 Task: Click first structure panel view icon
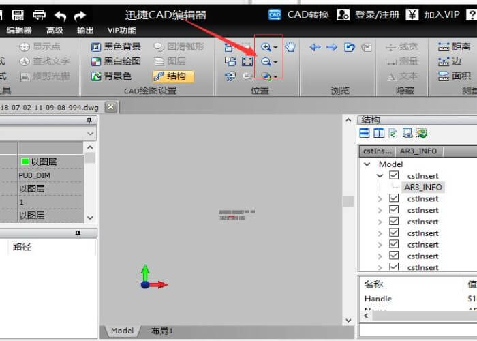point(364,133)
